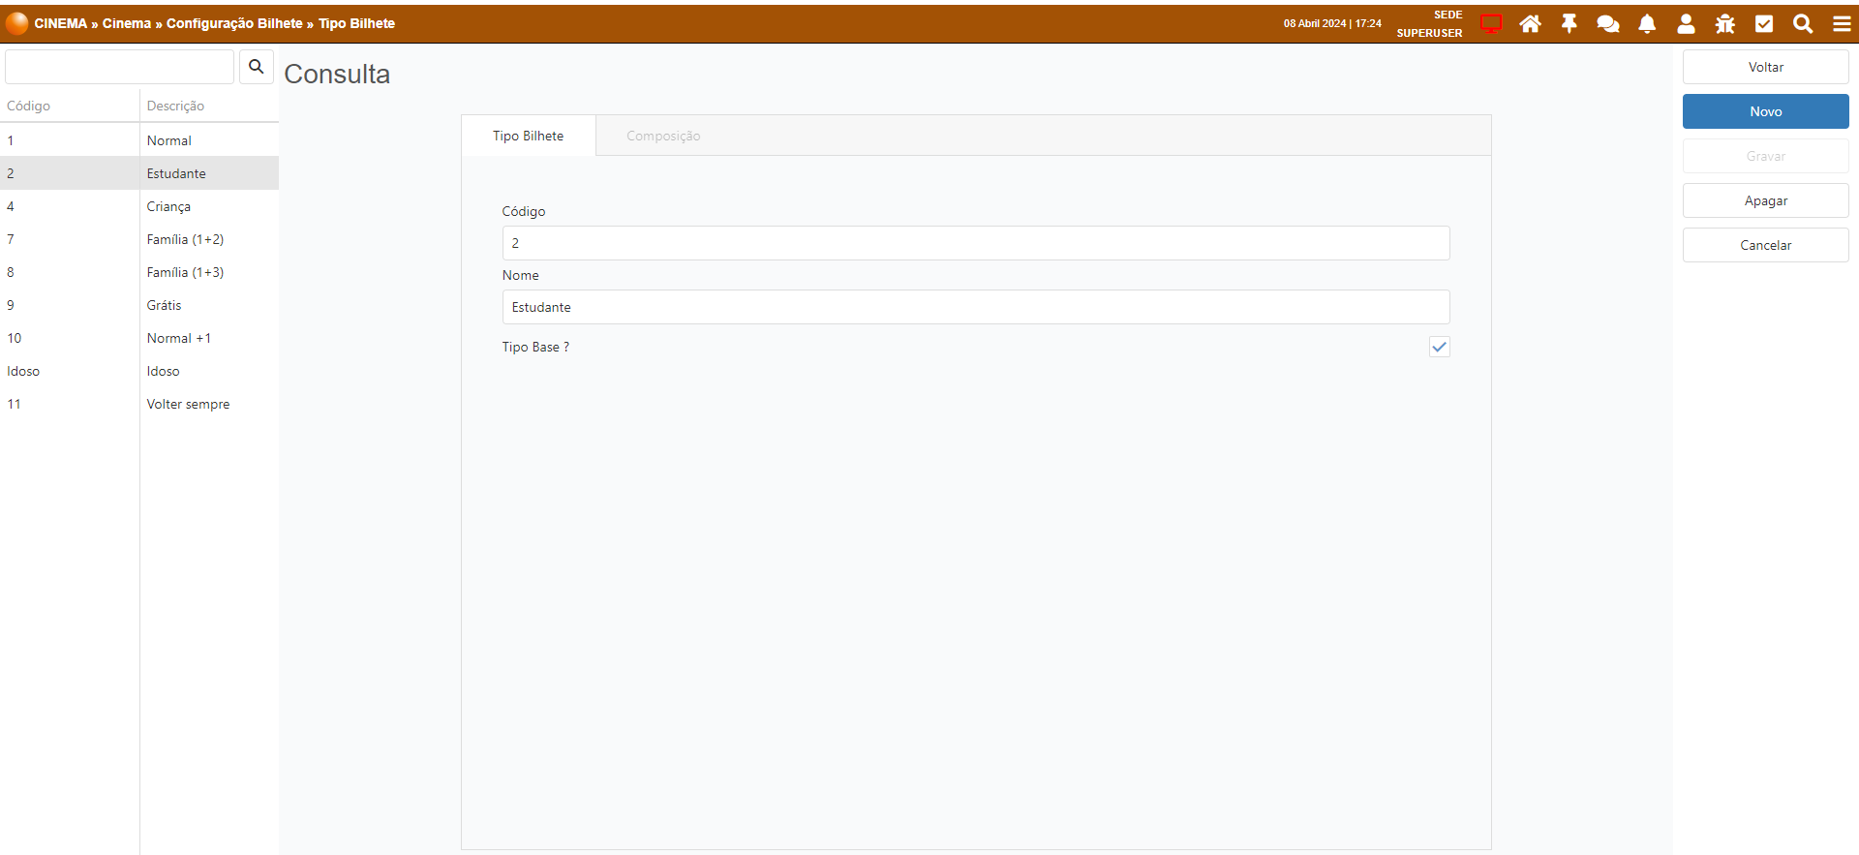Screen dimensions: 1859x855
Task: Select the Família (1+2) row
Action: tap(139, 239)
